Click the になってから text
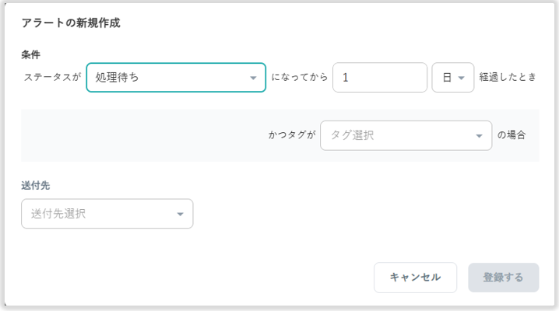Viewport: 559px width, 311px height. click(x=299, y=78)
